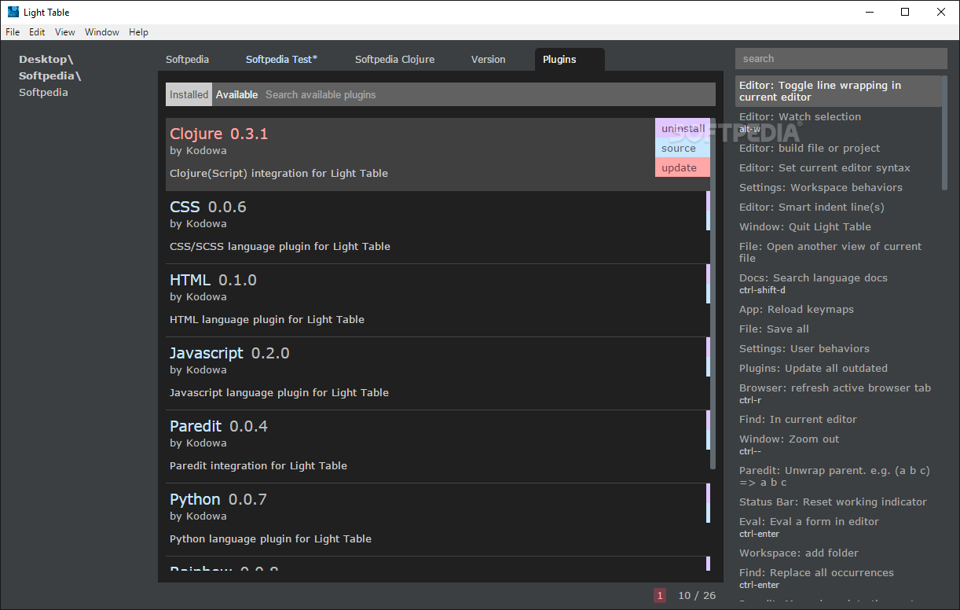Run Editor: build file or project
Image resolution: width=960 pixels, height=610 pixels.
pyautogui.click(x=839, y=148)
